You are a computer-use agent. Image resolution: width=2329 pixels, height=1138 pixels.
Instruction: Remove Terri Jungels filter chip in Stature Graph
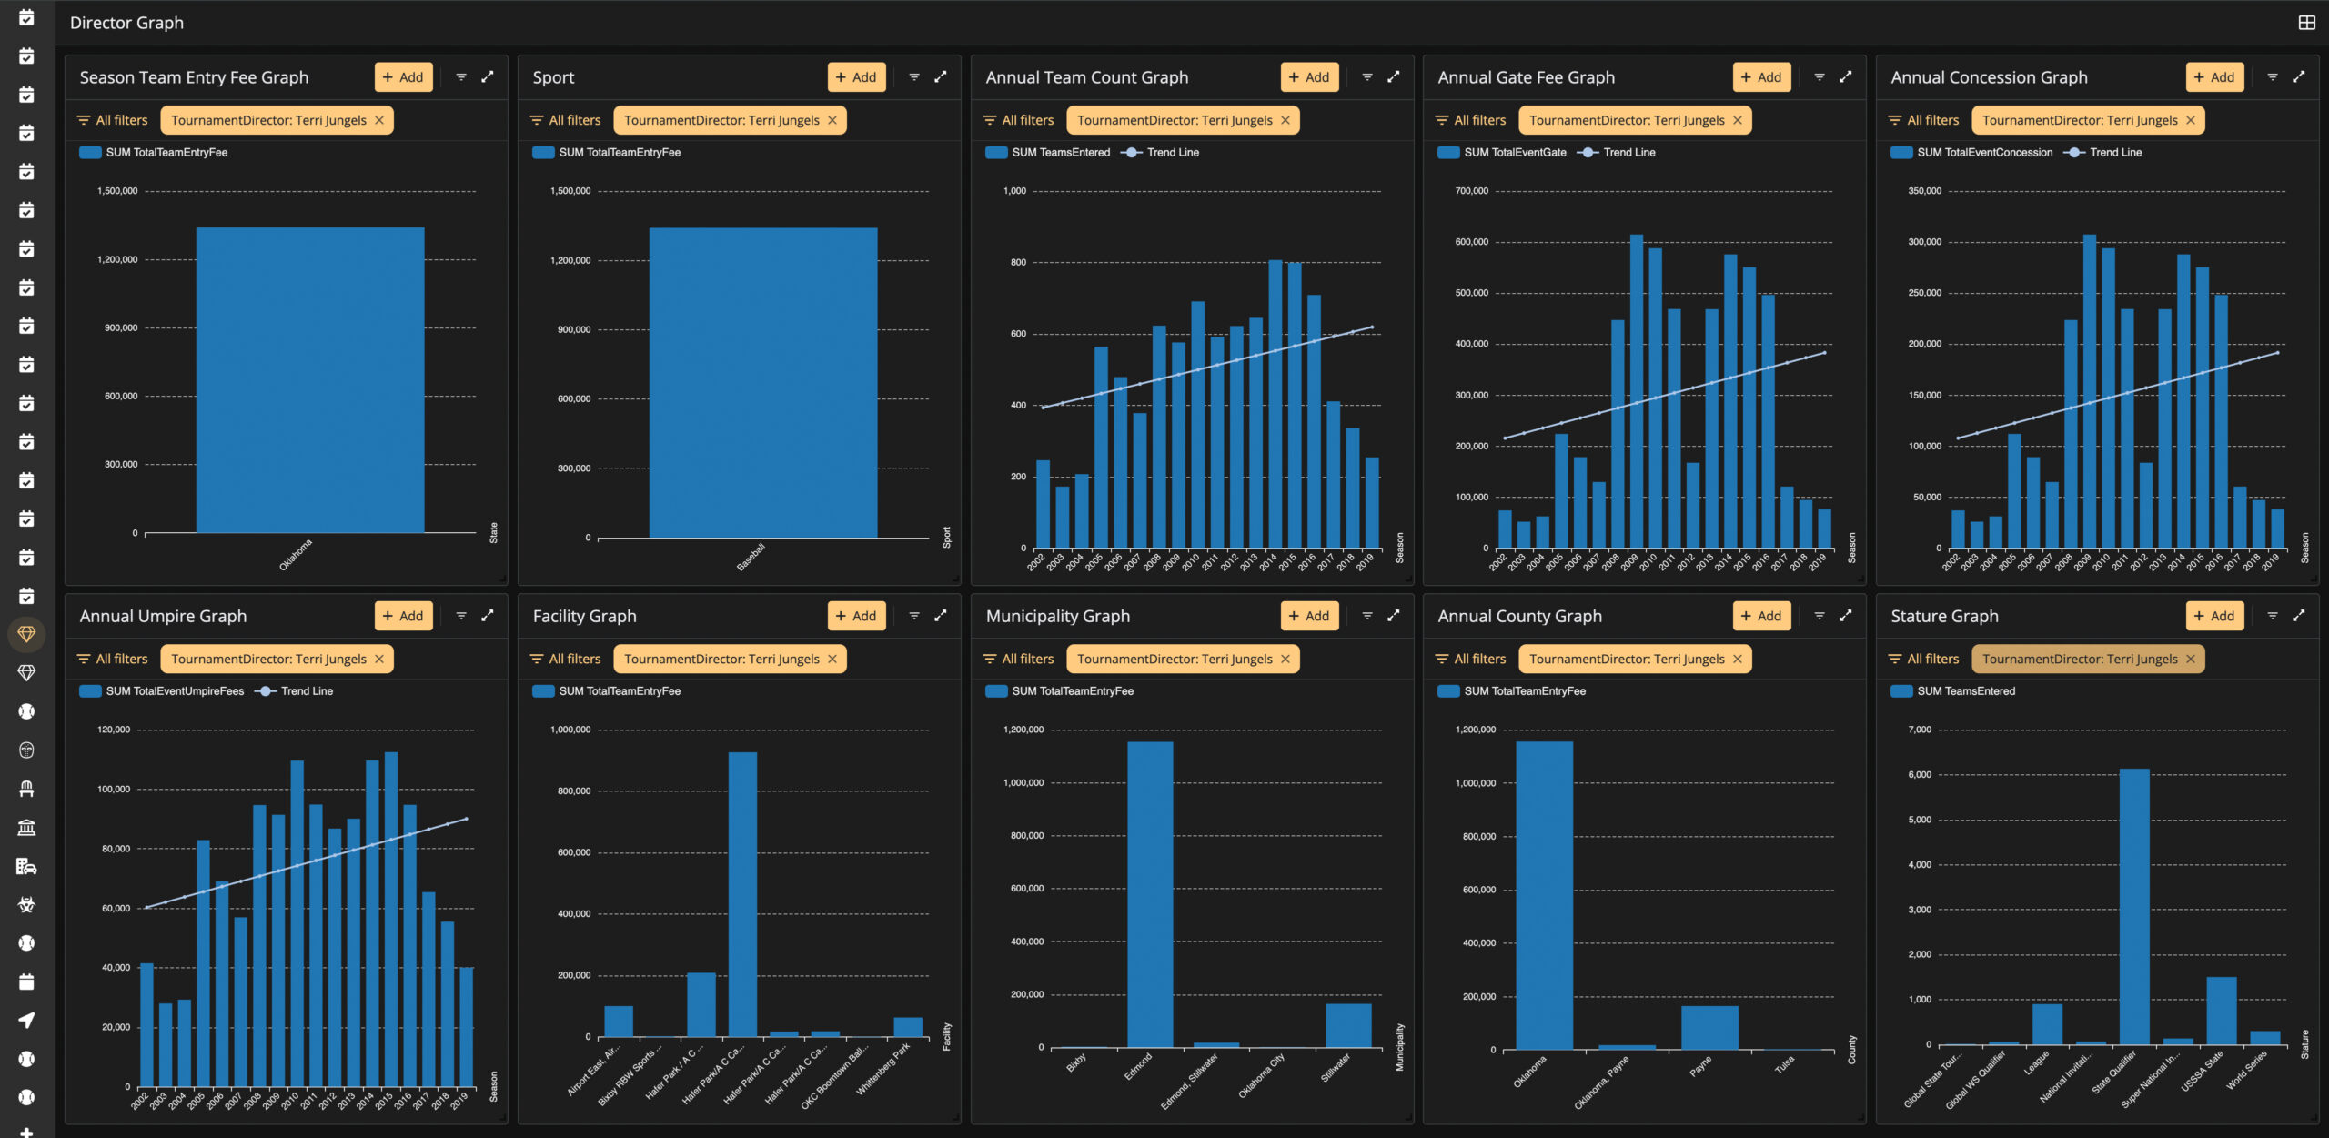coord(2191,659)
